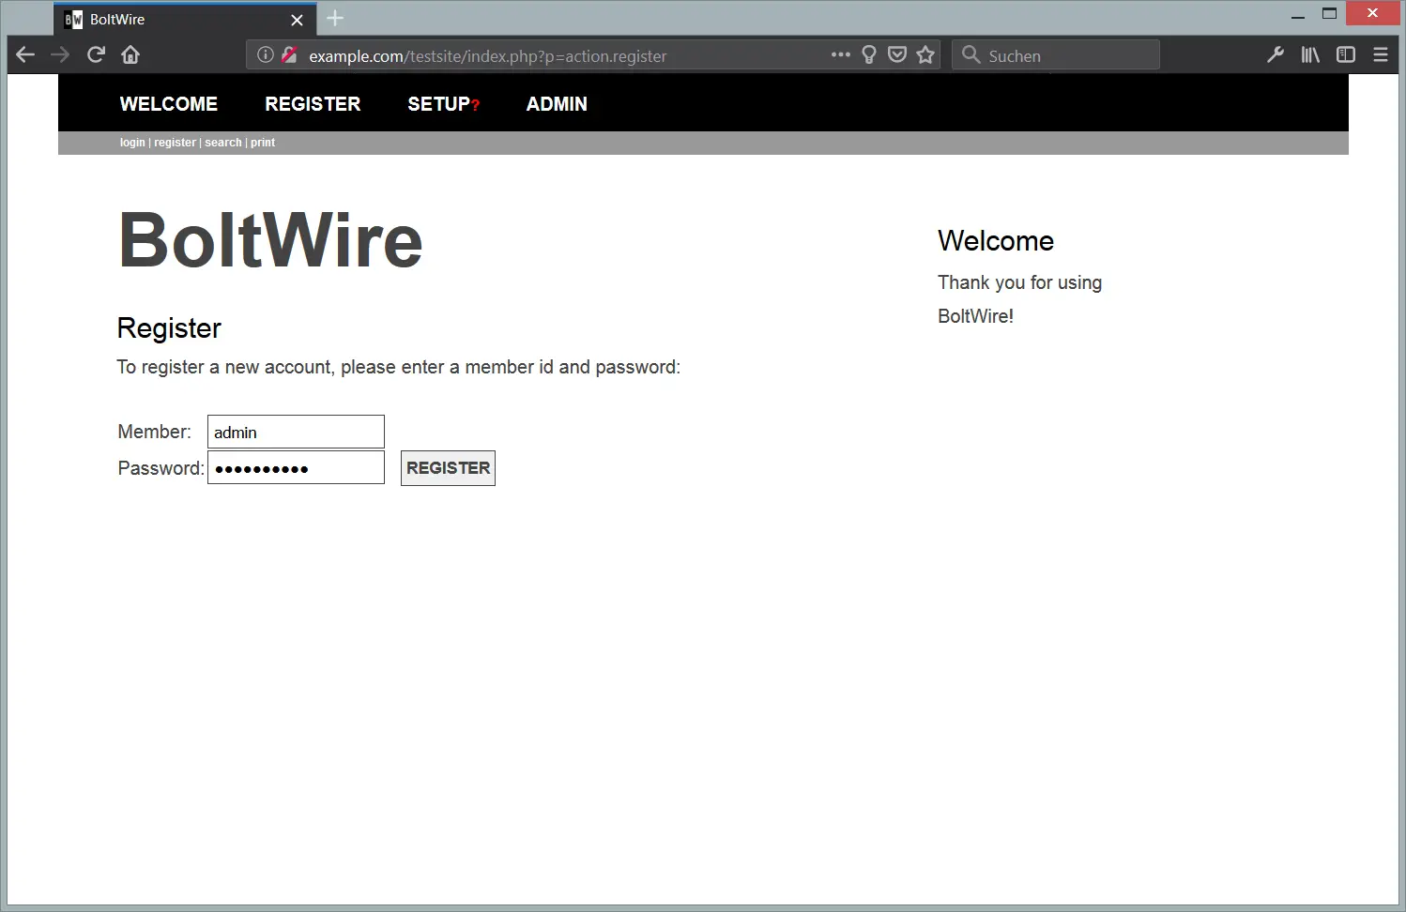Submit the form with REGISTER button
1406x912 pixels.
448,468
